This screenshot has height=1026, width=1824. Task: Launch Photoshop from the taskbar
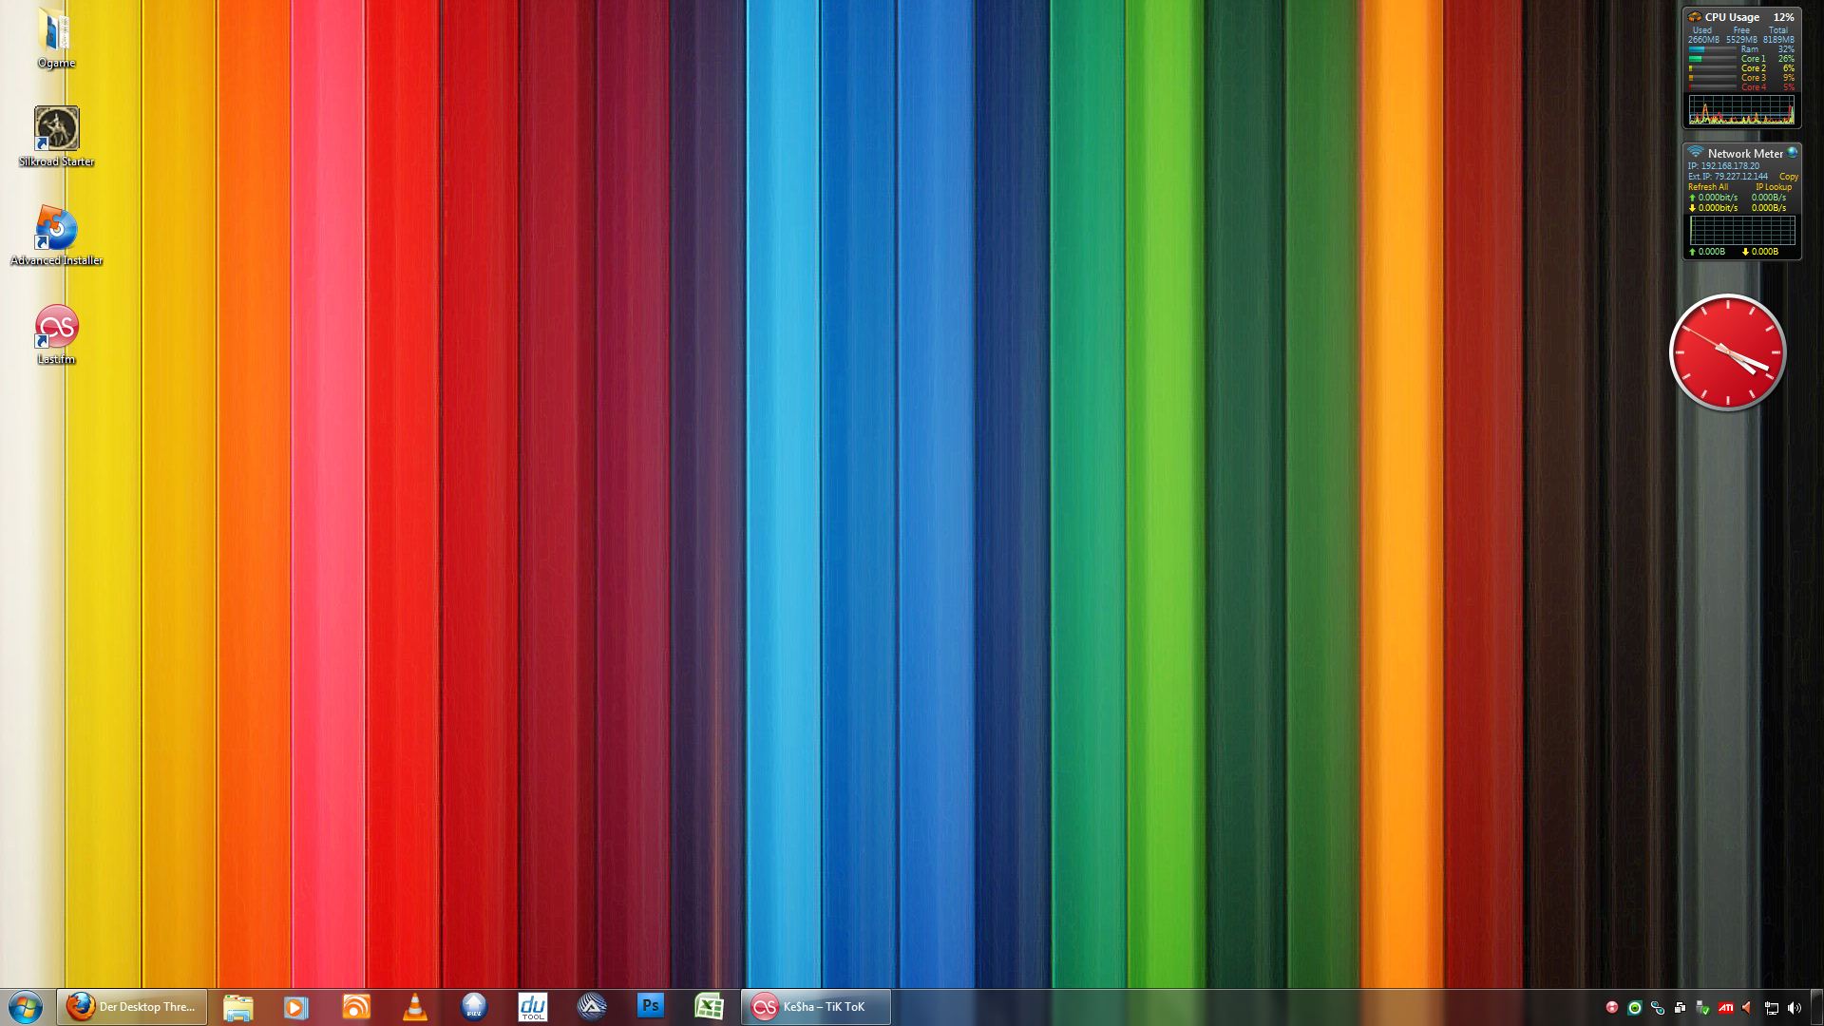point(651,1006)
